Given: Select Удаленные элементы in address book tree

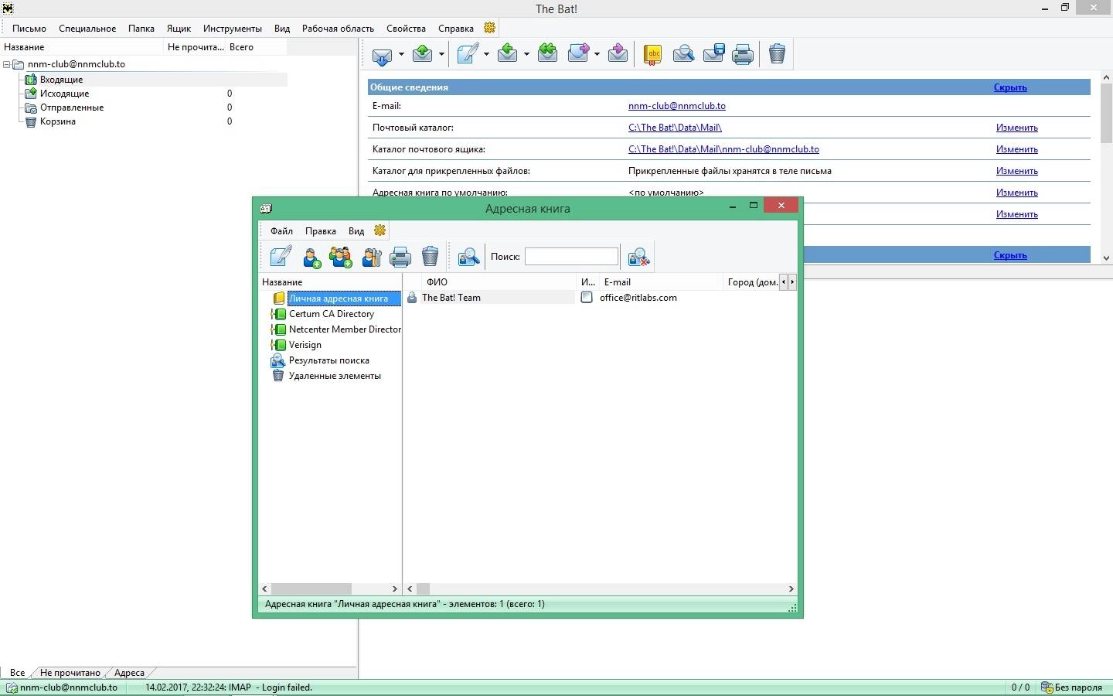Looking at the screenshot, I should tap(335, 376).
